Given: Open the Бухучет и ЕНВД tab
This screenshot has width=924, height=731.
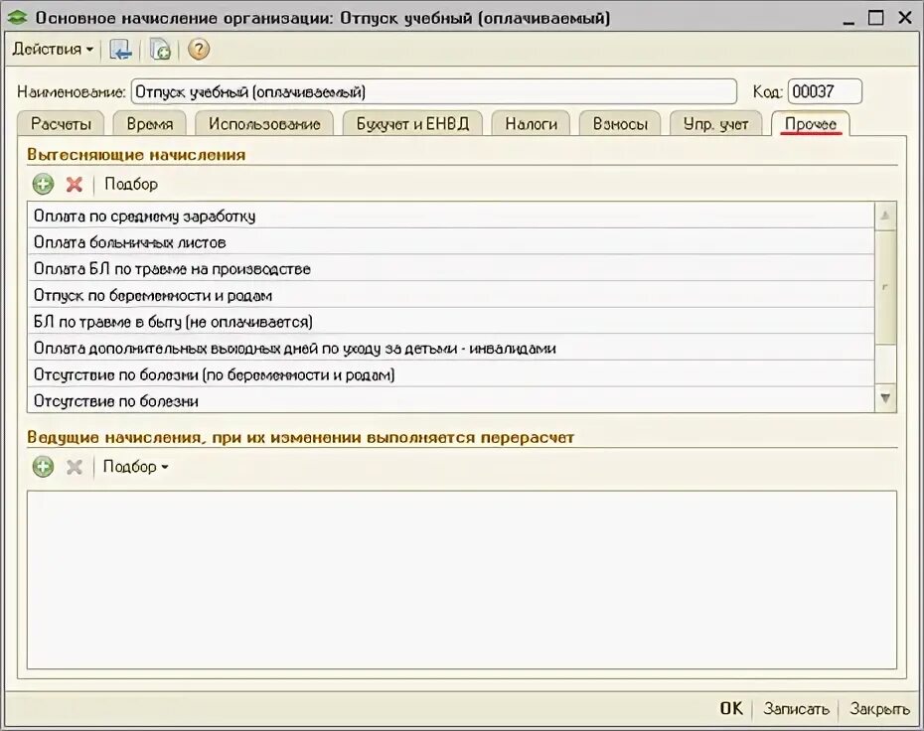Looking at the screenshot, I should click(x=412, y=124).
